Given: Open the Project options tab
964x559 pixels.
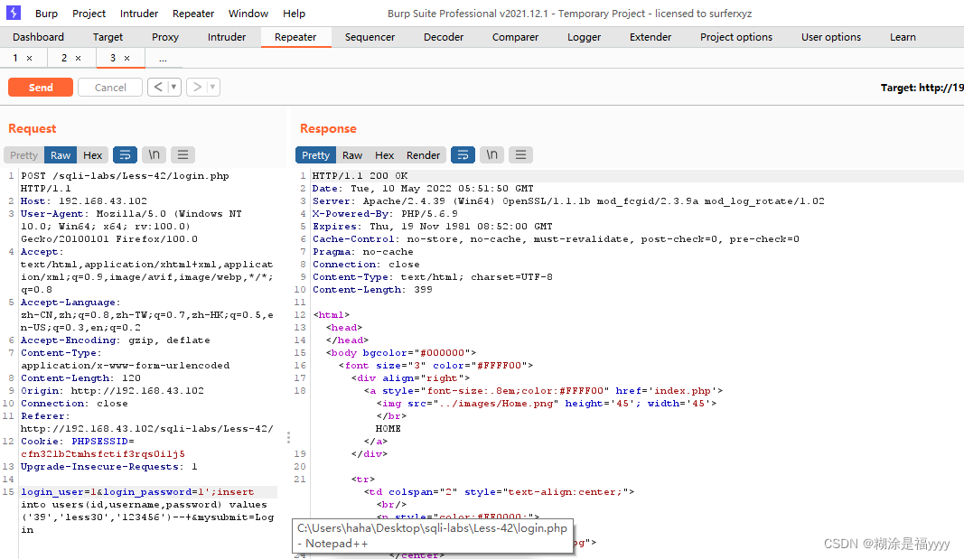Looking at the screenshot, I should point(736,37).
